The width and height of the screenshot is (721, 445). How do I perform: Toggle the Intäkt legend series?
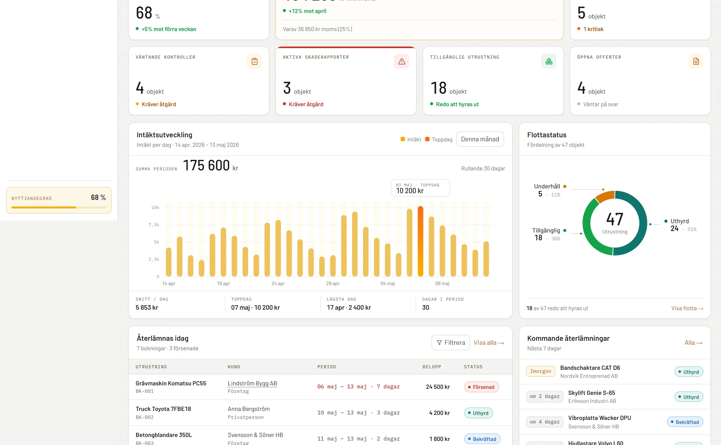click(x=411, y=139)
